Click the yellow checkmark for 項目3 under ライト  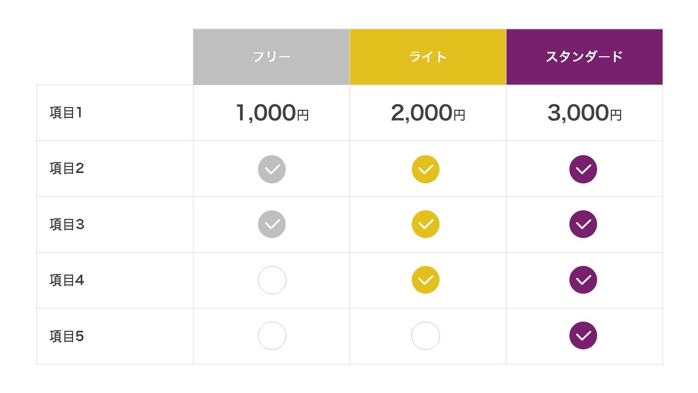click(x=425, y=224)
